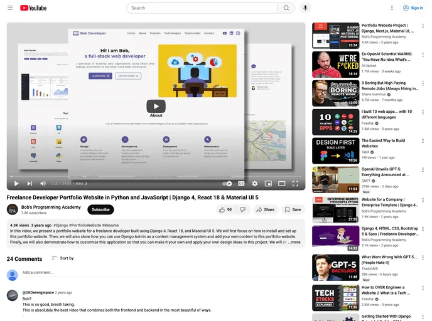Play the video with the center play button

156,106
